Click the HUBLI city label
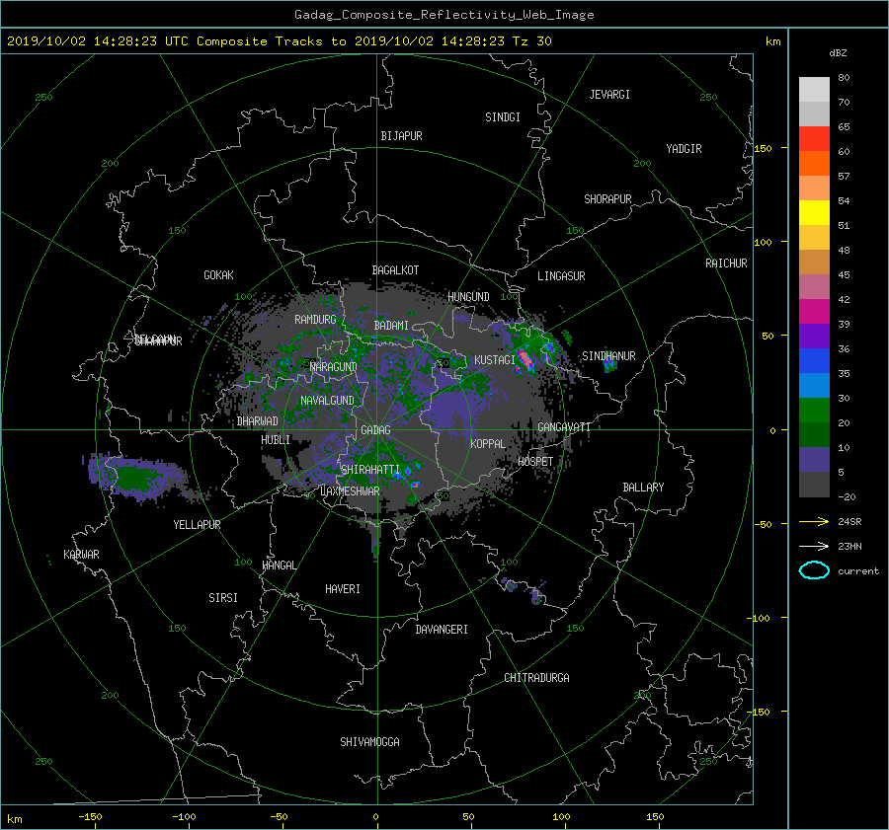Image resolution: width=889 pixels, height=830 pixels. (276, 440)
